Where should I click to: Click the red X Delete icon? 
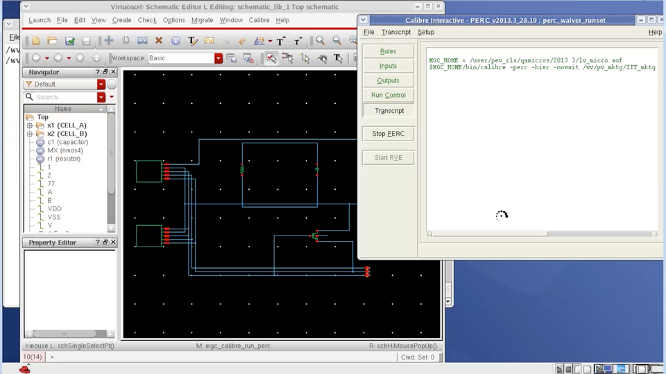click(x=159, y=41)
